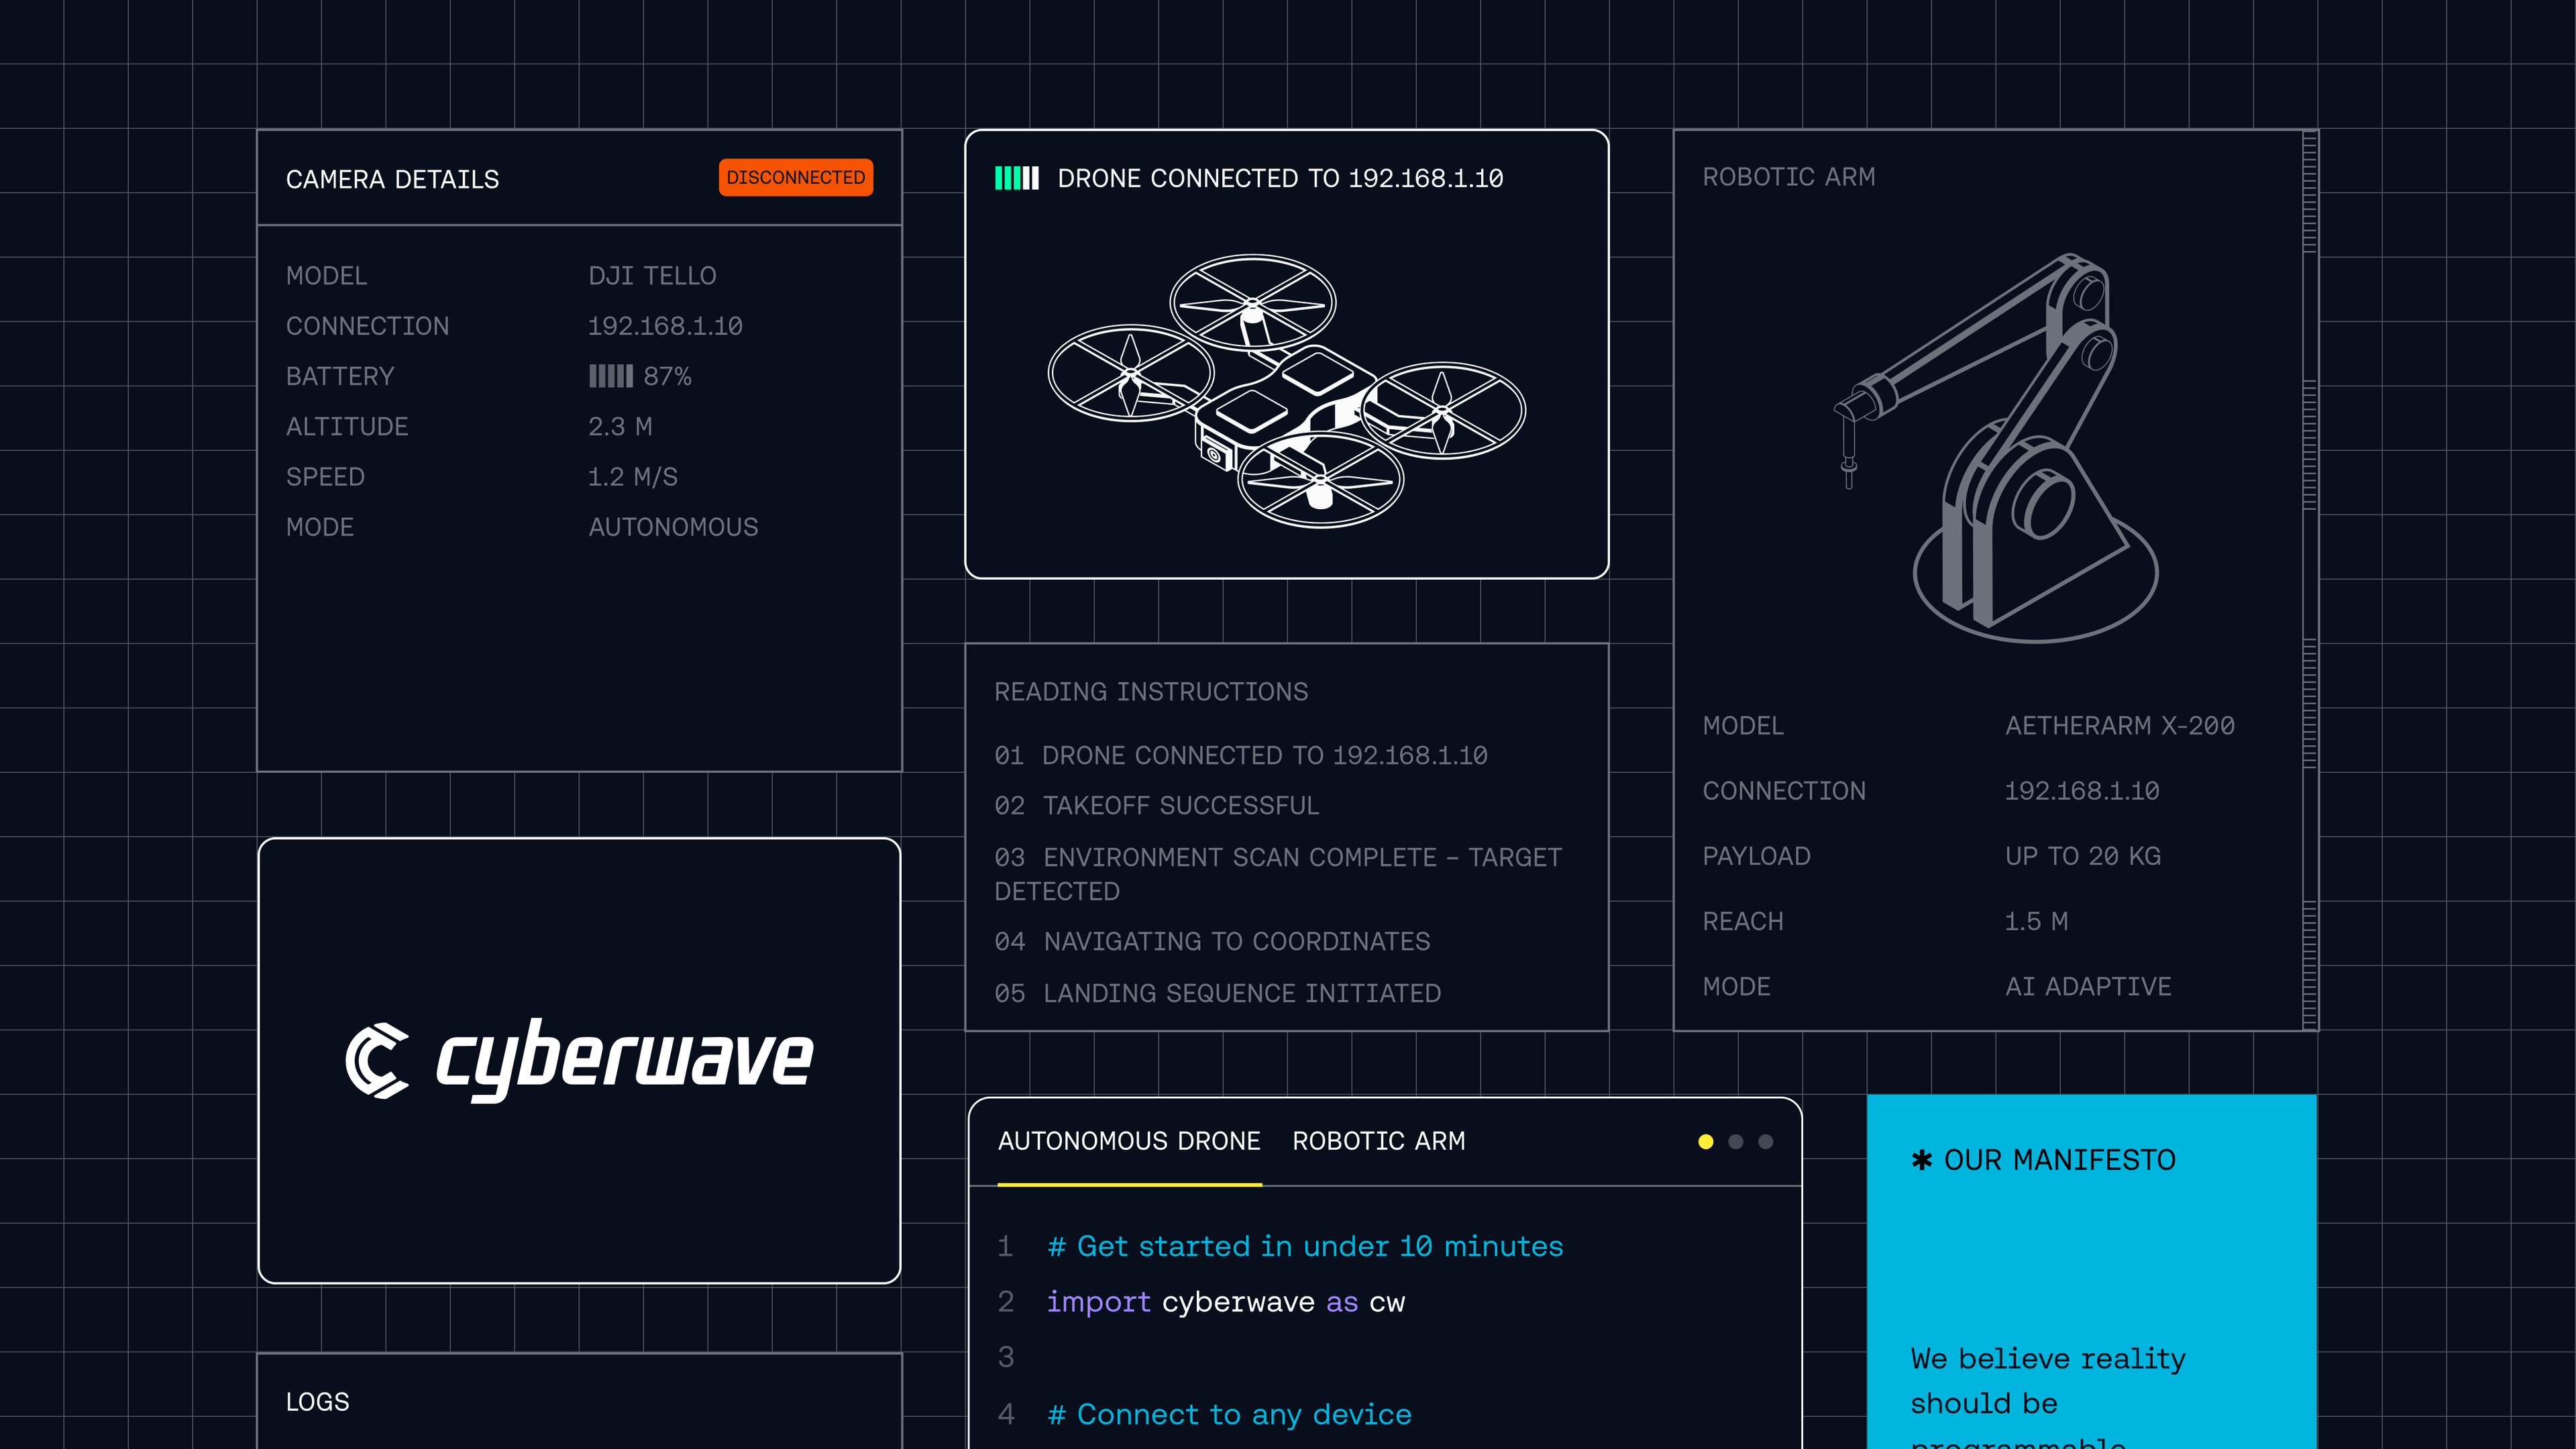Viewport: 2576px width, 1449px height.
Task: Select the AUTONOMOUS DRONE tab
Action: click(x=1129, y=1140)
